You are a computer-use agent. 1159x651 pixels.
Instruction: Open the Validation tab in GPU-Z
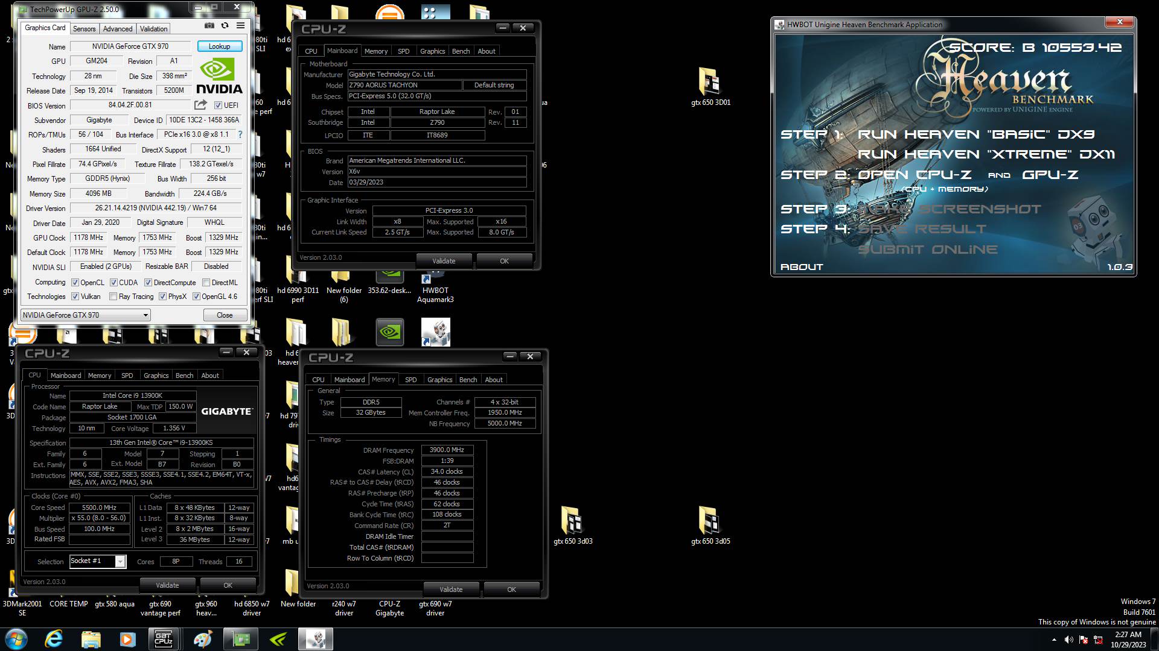153,28
